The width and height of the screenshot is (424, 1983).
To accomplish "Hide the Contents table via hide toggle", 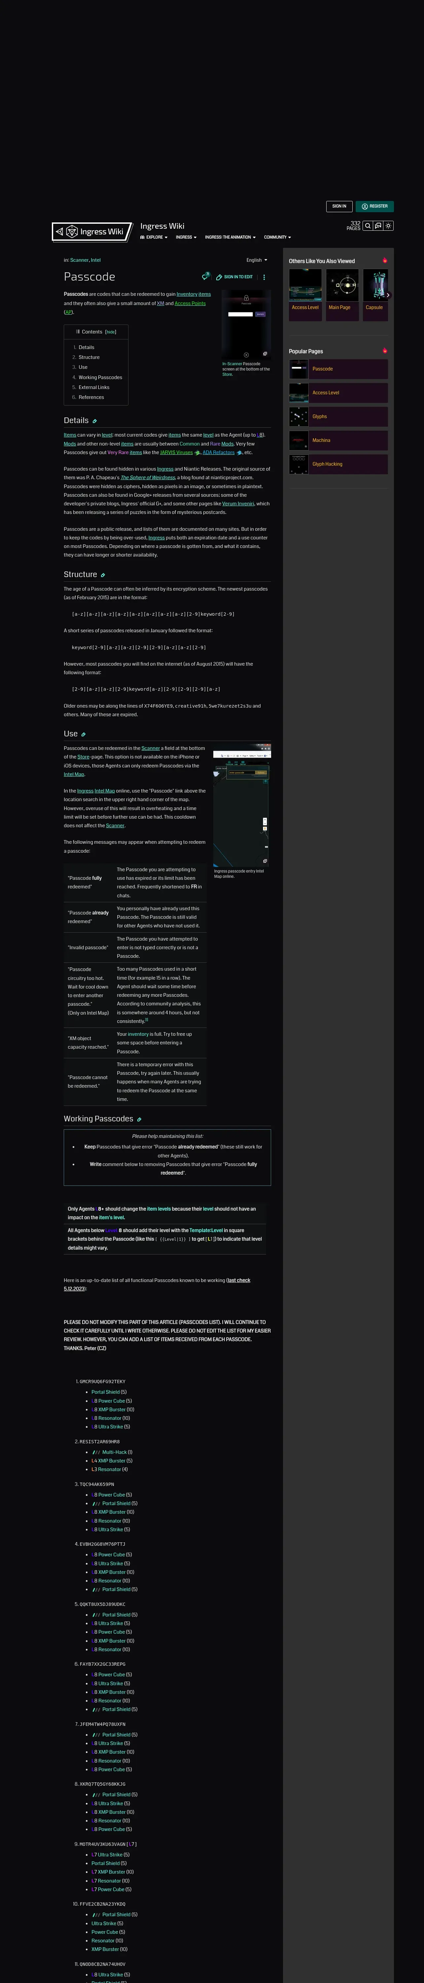I will (x=111, y=332).
